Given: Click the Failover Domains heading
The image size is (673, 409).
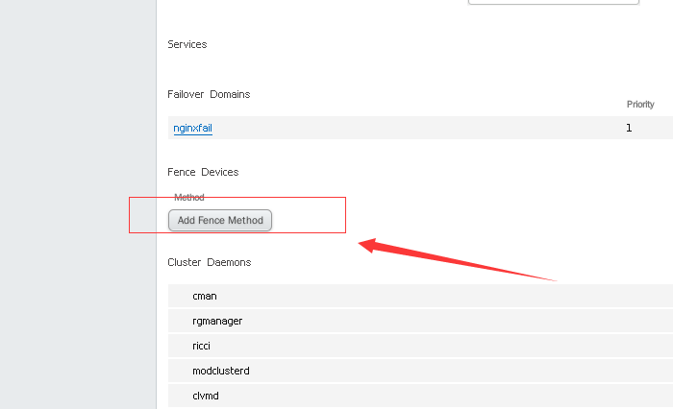Looking at the screenshot, I should pyautogui.click(x=209, y=94).
